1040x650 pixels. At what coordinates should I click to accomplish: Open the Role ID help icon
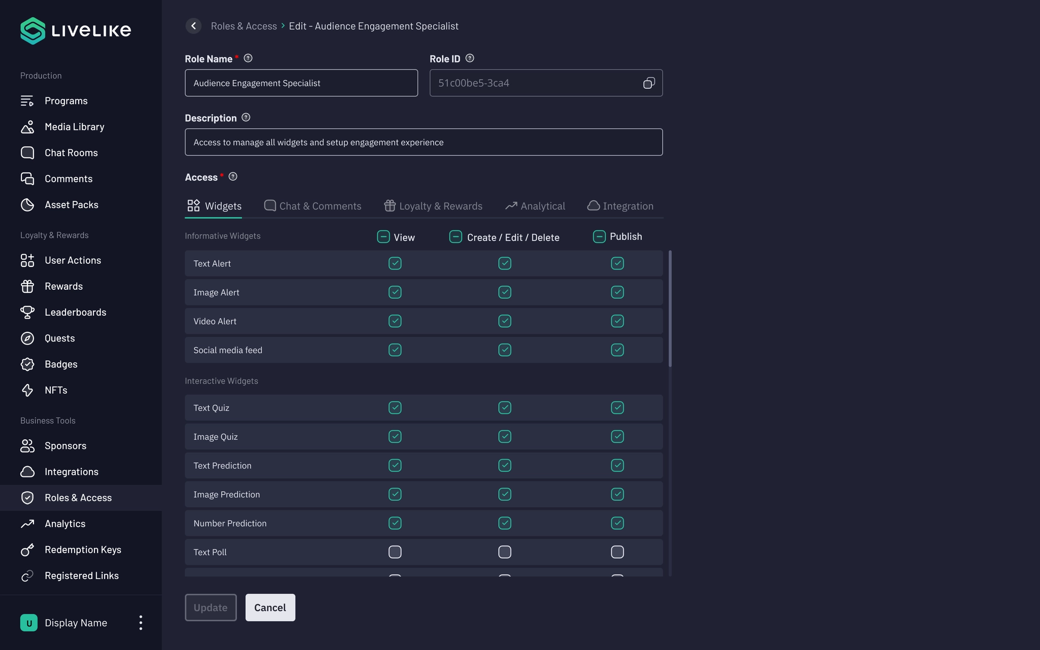[x=470, y=58]
